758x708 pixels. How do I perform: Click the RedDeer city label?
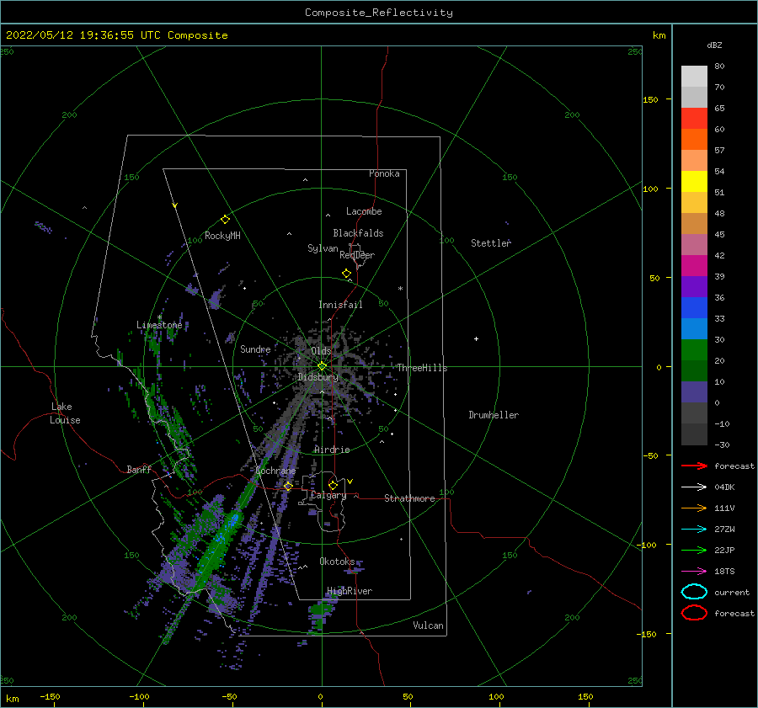[357, 255]
